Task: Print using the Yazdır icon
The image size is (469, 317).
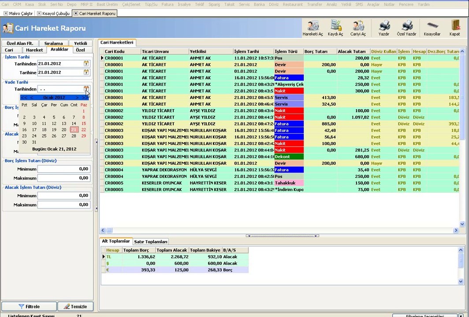Action: (384, 28)
